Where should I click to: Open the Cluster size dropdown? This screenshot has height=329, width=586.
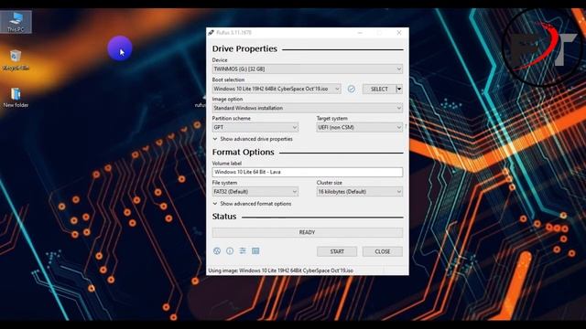point(360,192)
